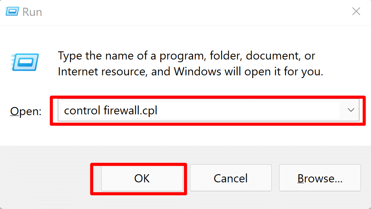Viewport: 371px width, 209px height.
Task: Click the word "control" in the field
Action: click(82, 111)
